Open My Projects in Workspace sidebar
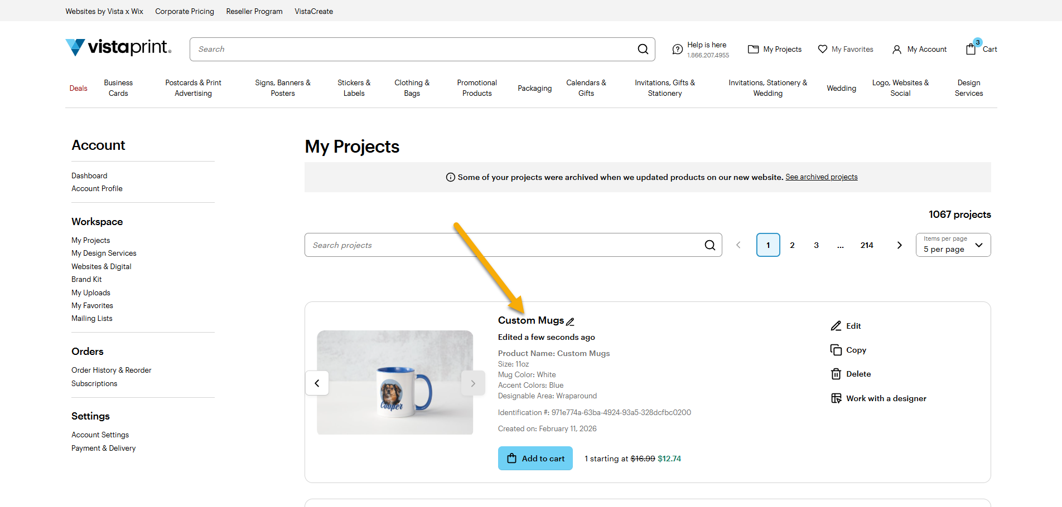Image resolution: width=1062 pixels, height=507 pixels. point(91,240)
